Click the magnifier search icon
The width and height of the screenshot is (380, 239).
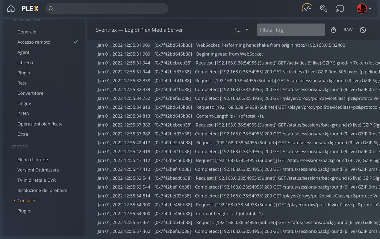[x=51, y=9]
